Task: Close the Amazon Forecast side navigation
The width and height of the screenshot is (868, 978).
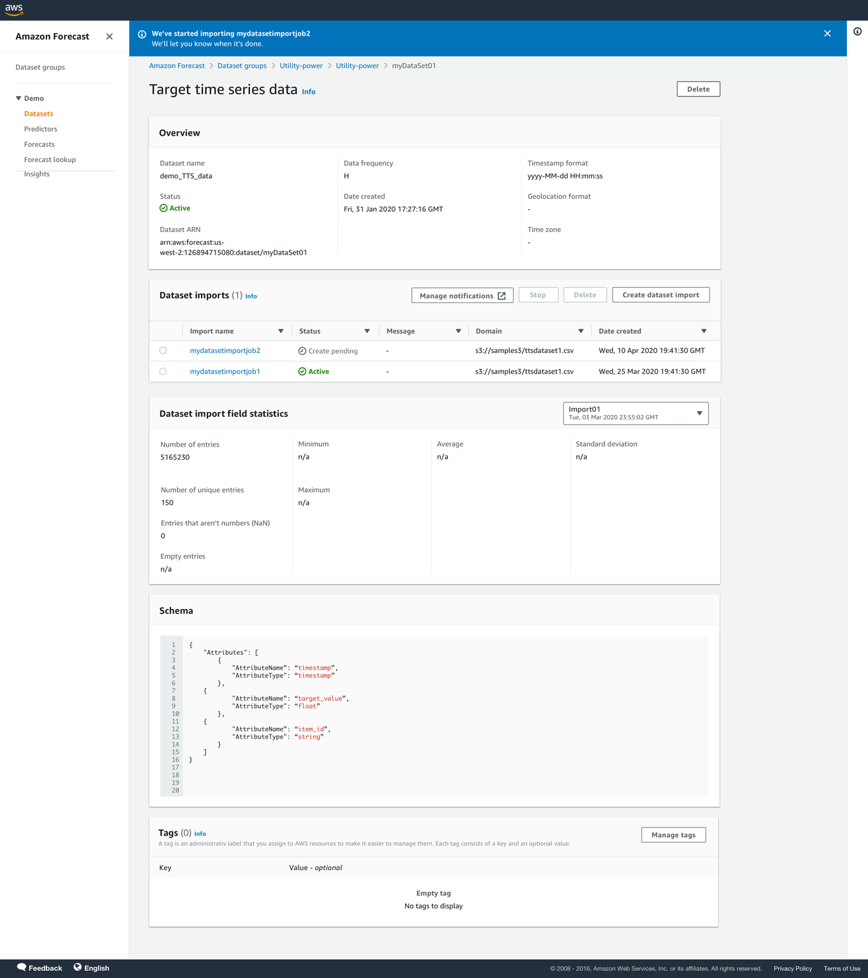Action: [x=109, y=37]
